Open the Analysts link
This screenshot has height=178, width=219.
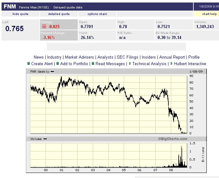105,57
